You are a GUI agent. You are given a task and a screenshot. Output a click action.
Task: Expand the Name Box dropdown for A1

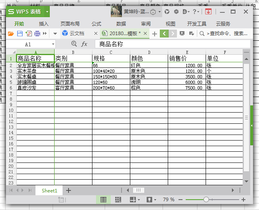53,44
